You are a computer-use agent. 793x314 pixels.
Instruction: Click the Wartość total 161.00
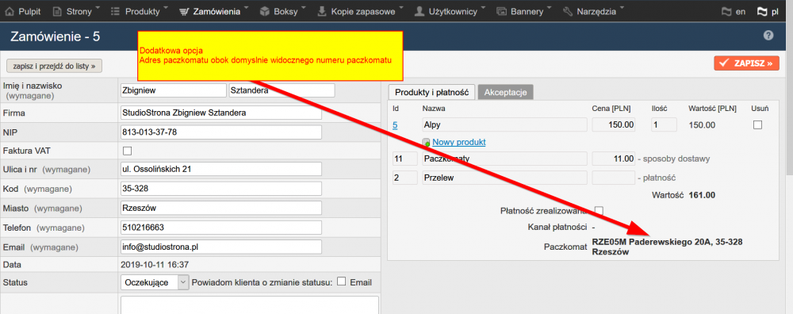click(702, 195)
